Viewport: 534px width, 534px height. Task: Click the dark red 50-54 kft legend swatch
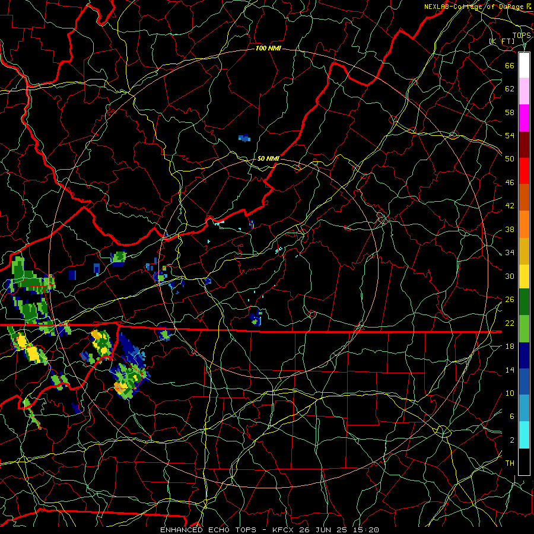pos(524,145)
